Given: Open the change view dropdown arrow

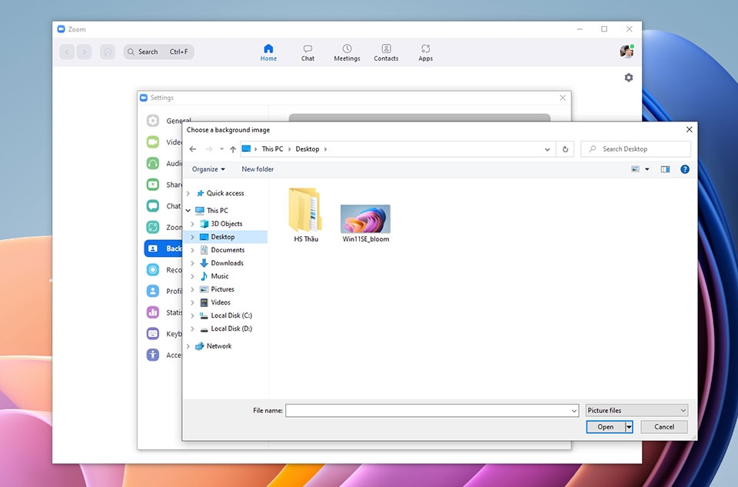Looking at the screenshot, I should [647, 169].
